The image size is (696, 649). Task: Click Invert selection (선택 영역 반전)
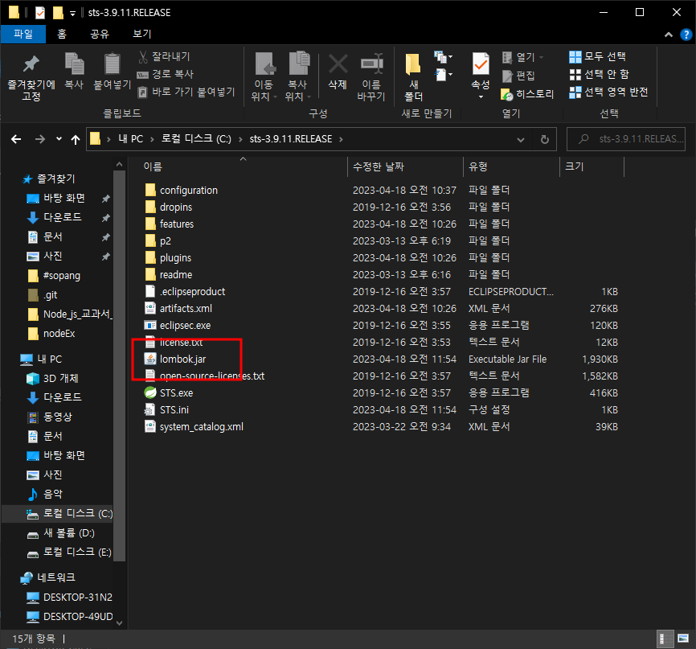608,92
